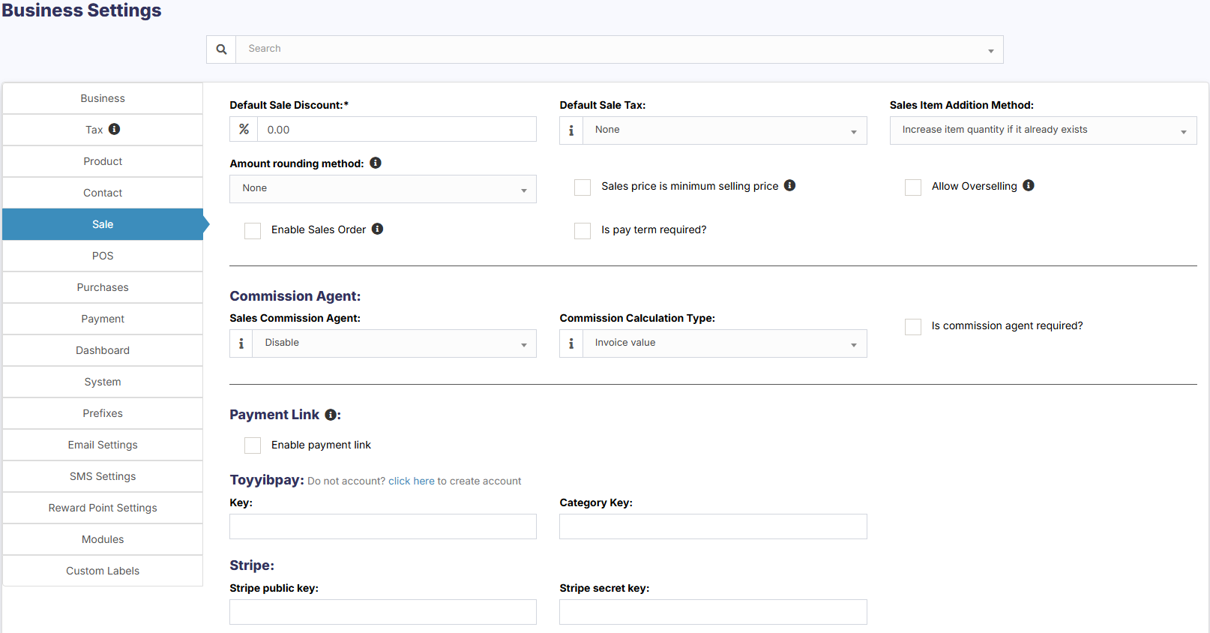Focus the Toyyibpay Category Key input
1210x633 pixels.
[x=712, y=526]
